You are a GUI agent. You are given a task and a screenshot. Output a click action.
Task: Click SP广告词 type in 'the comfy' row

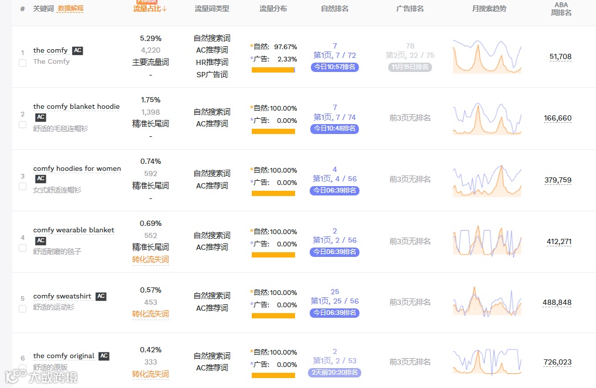click(212, 75)
